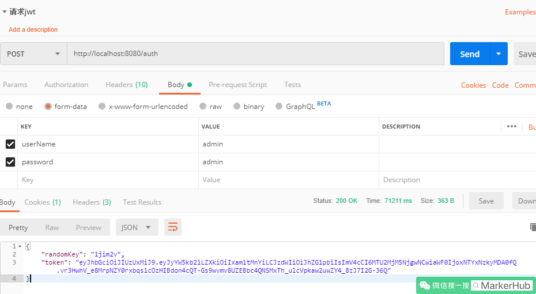Open Cookies link on the right
Screen dimensions: 536x294
coord(473,85)
